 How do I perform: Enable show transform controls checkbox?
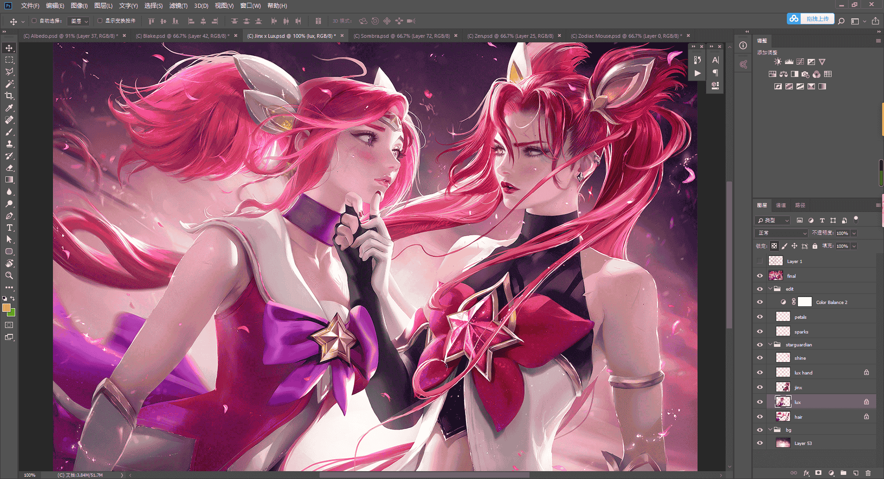coord(100,21)
